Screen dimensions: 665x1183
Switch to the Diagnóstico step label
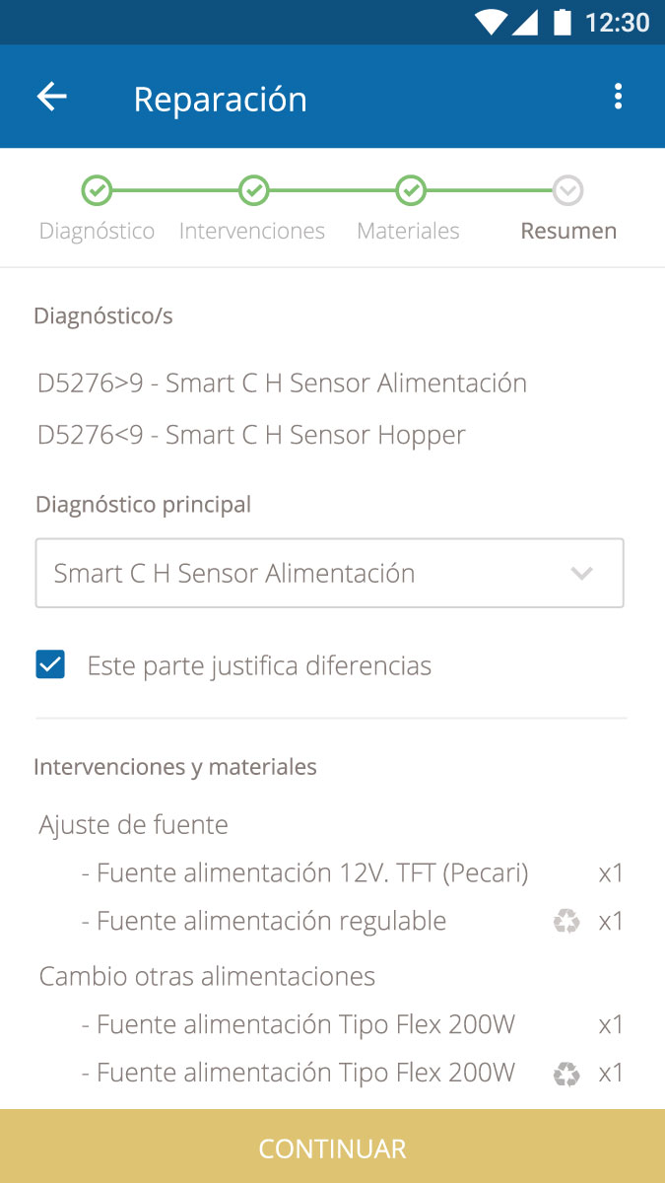pos(97,232)
